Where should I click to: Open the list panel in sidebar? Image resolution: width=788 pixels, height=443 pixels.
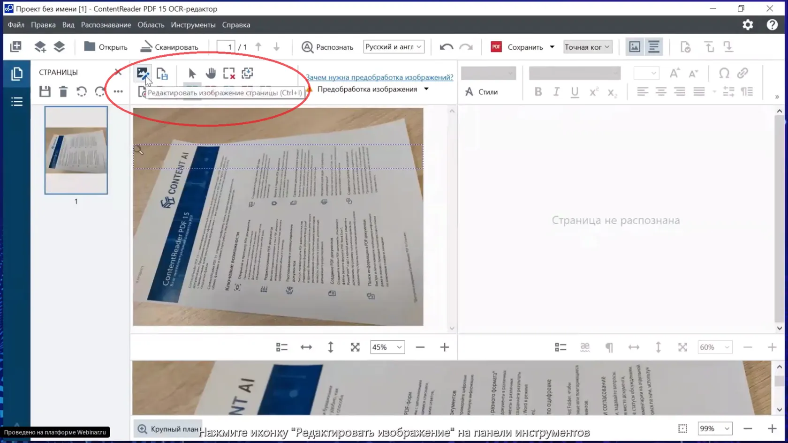[x=17, y=102]
